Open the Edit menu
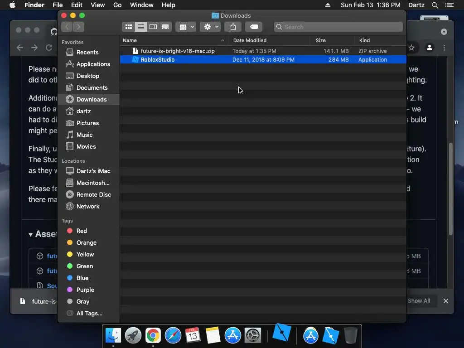 click(x=77, y=5)
